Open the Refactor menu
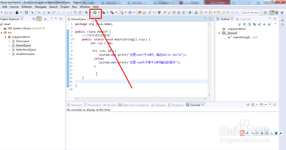 27,7
